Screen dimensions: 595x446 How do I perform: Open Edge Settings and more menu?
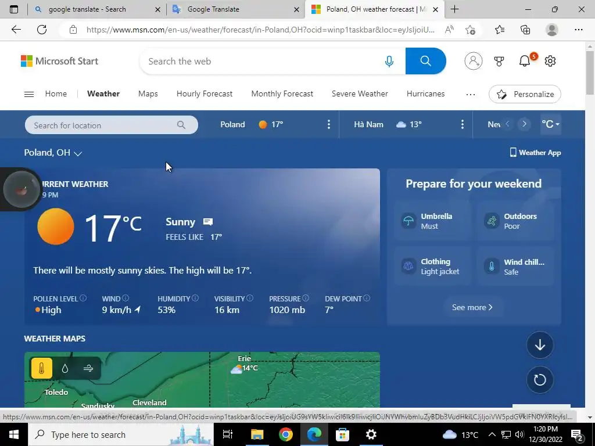coord(578,30)
